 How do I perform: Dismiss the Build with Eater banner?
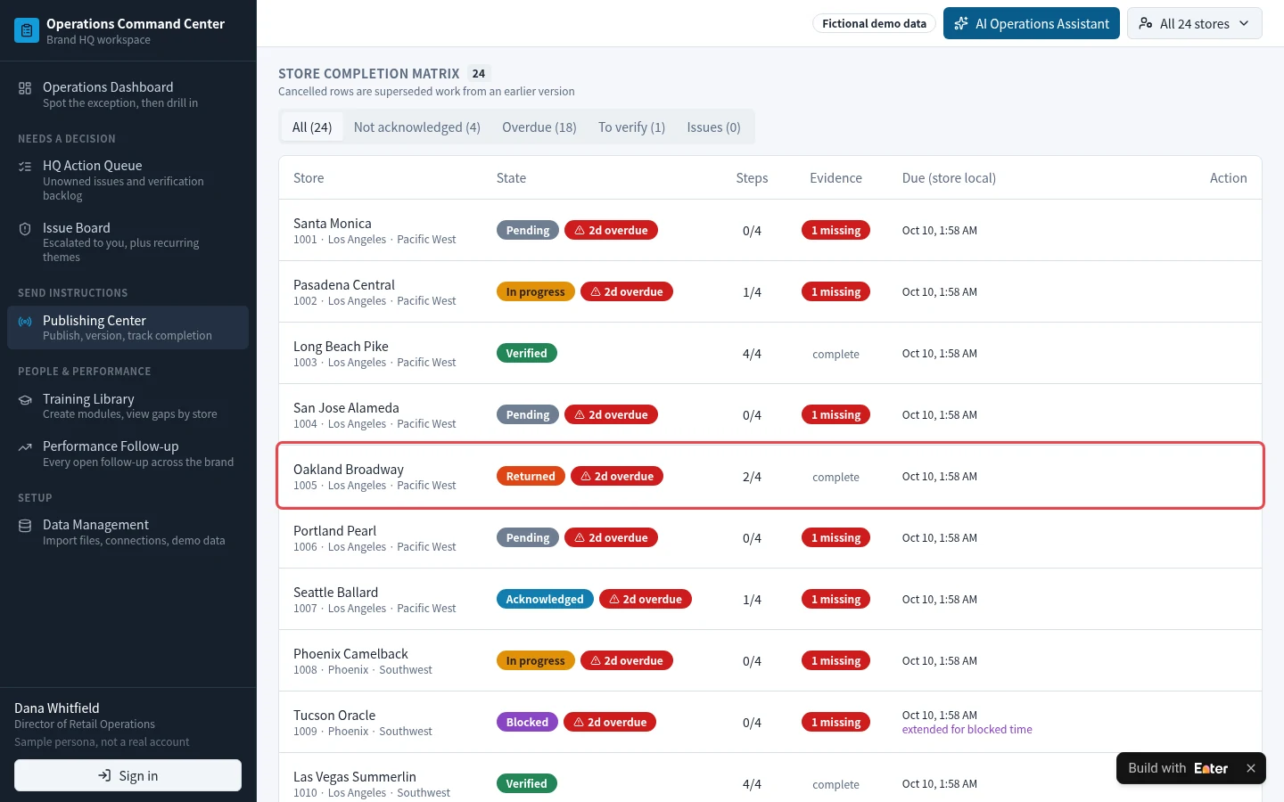(x=1251, y=768)
